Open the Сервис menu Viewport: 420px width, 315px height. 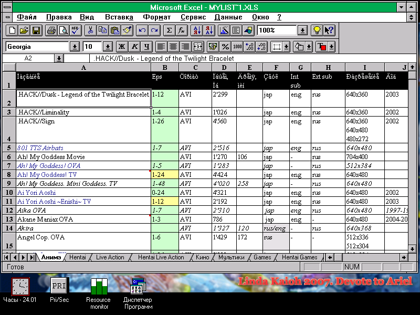coord(193,17)
